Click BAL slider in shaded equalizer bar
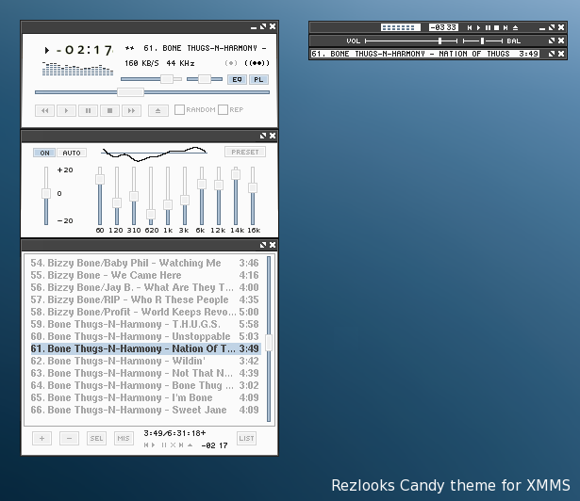This screenshot has width=580, height=501. 483,41
